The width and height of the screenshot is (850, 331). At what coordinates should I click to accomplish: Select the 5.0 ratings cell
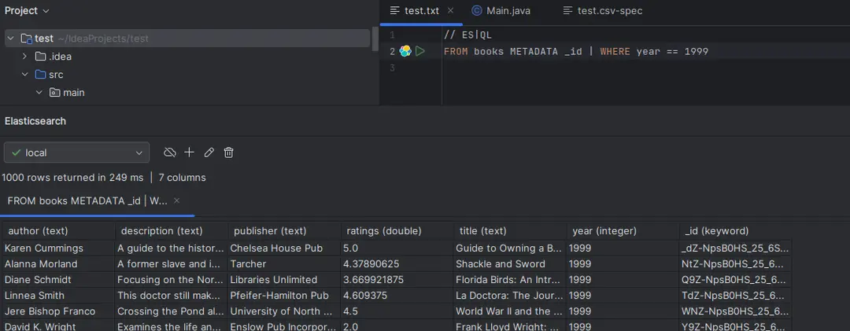point(397,248)
